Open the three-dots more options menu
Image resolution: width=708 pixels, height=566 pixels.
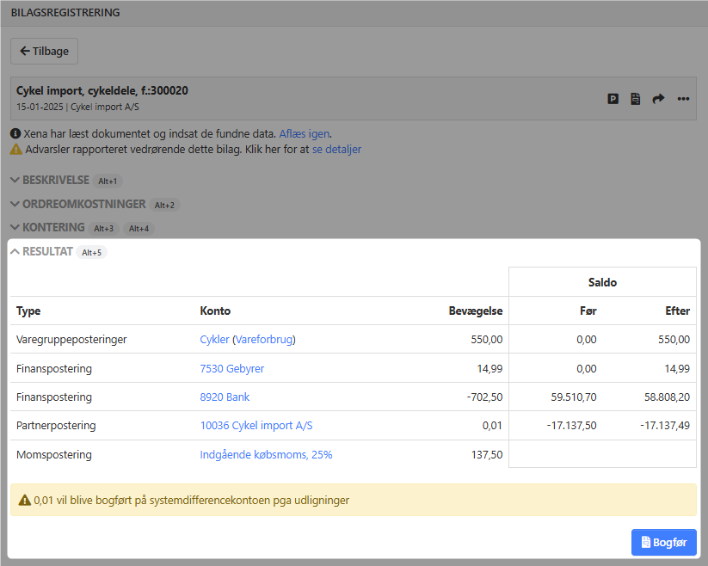[x=683, y=99]
